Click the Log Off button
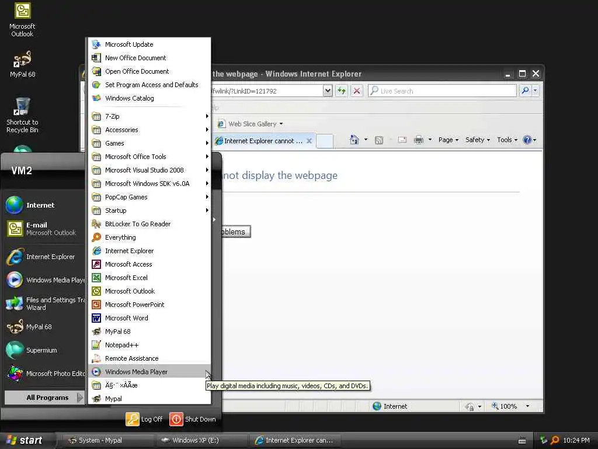The width and height of the screenshot is (598, 449). coord(145,419)
